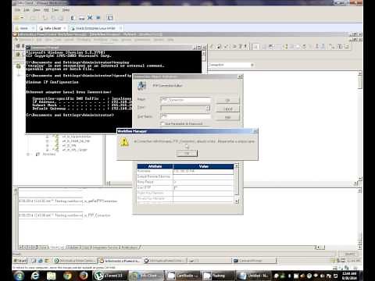Close the Workflow Manager warning dialog
The height and width of the screenshot is (281, 375).
tap(255, 131)
